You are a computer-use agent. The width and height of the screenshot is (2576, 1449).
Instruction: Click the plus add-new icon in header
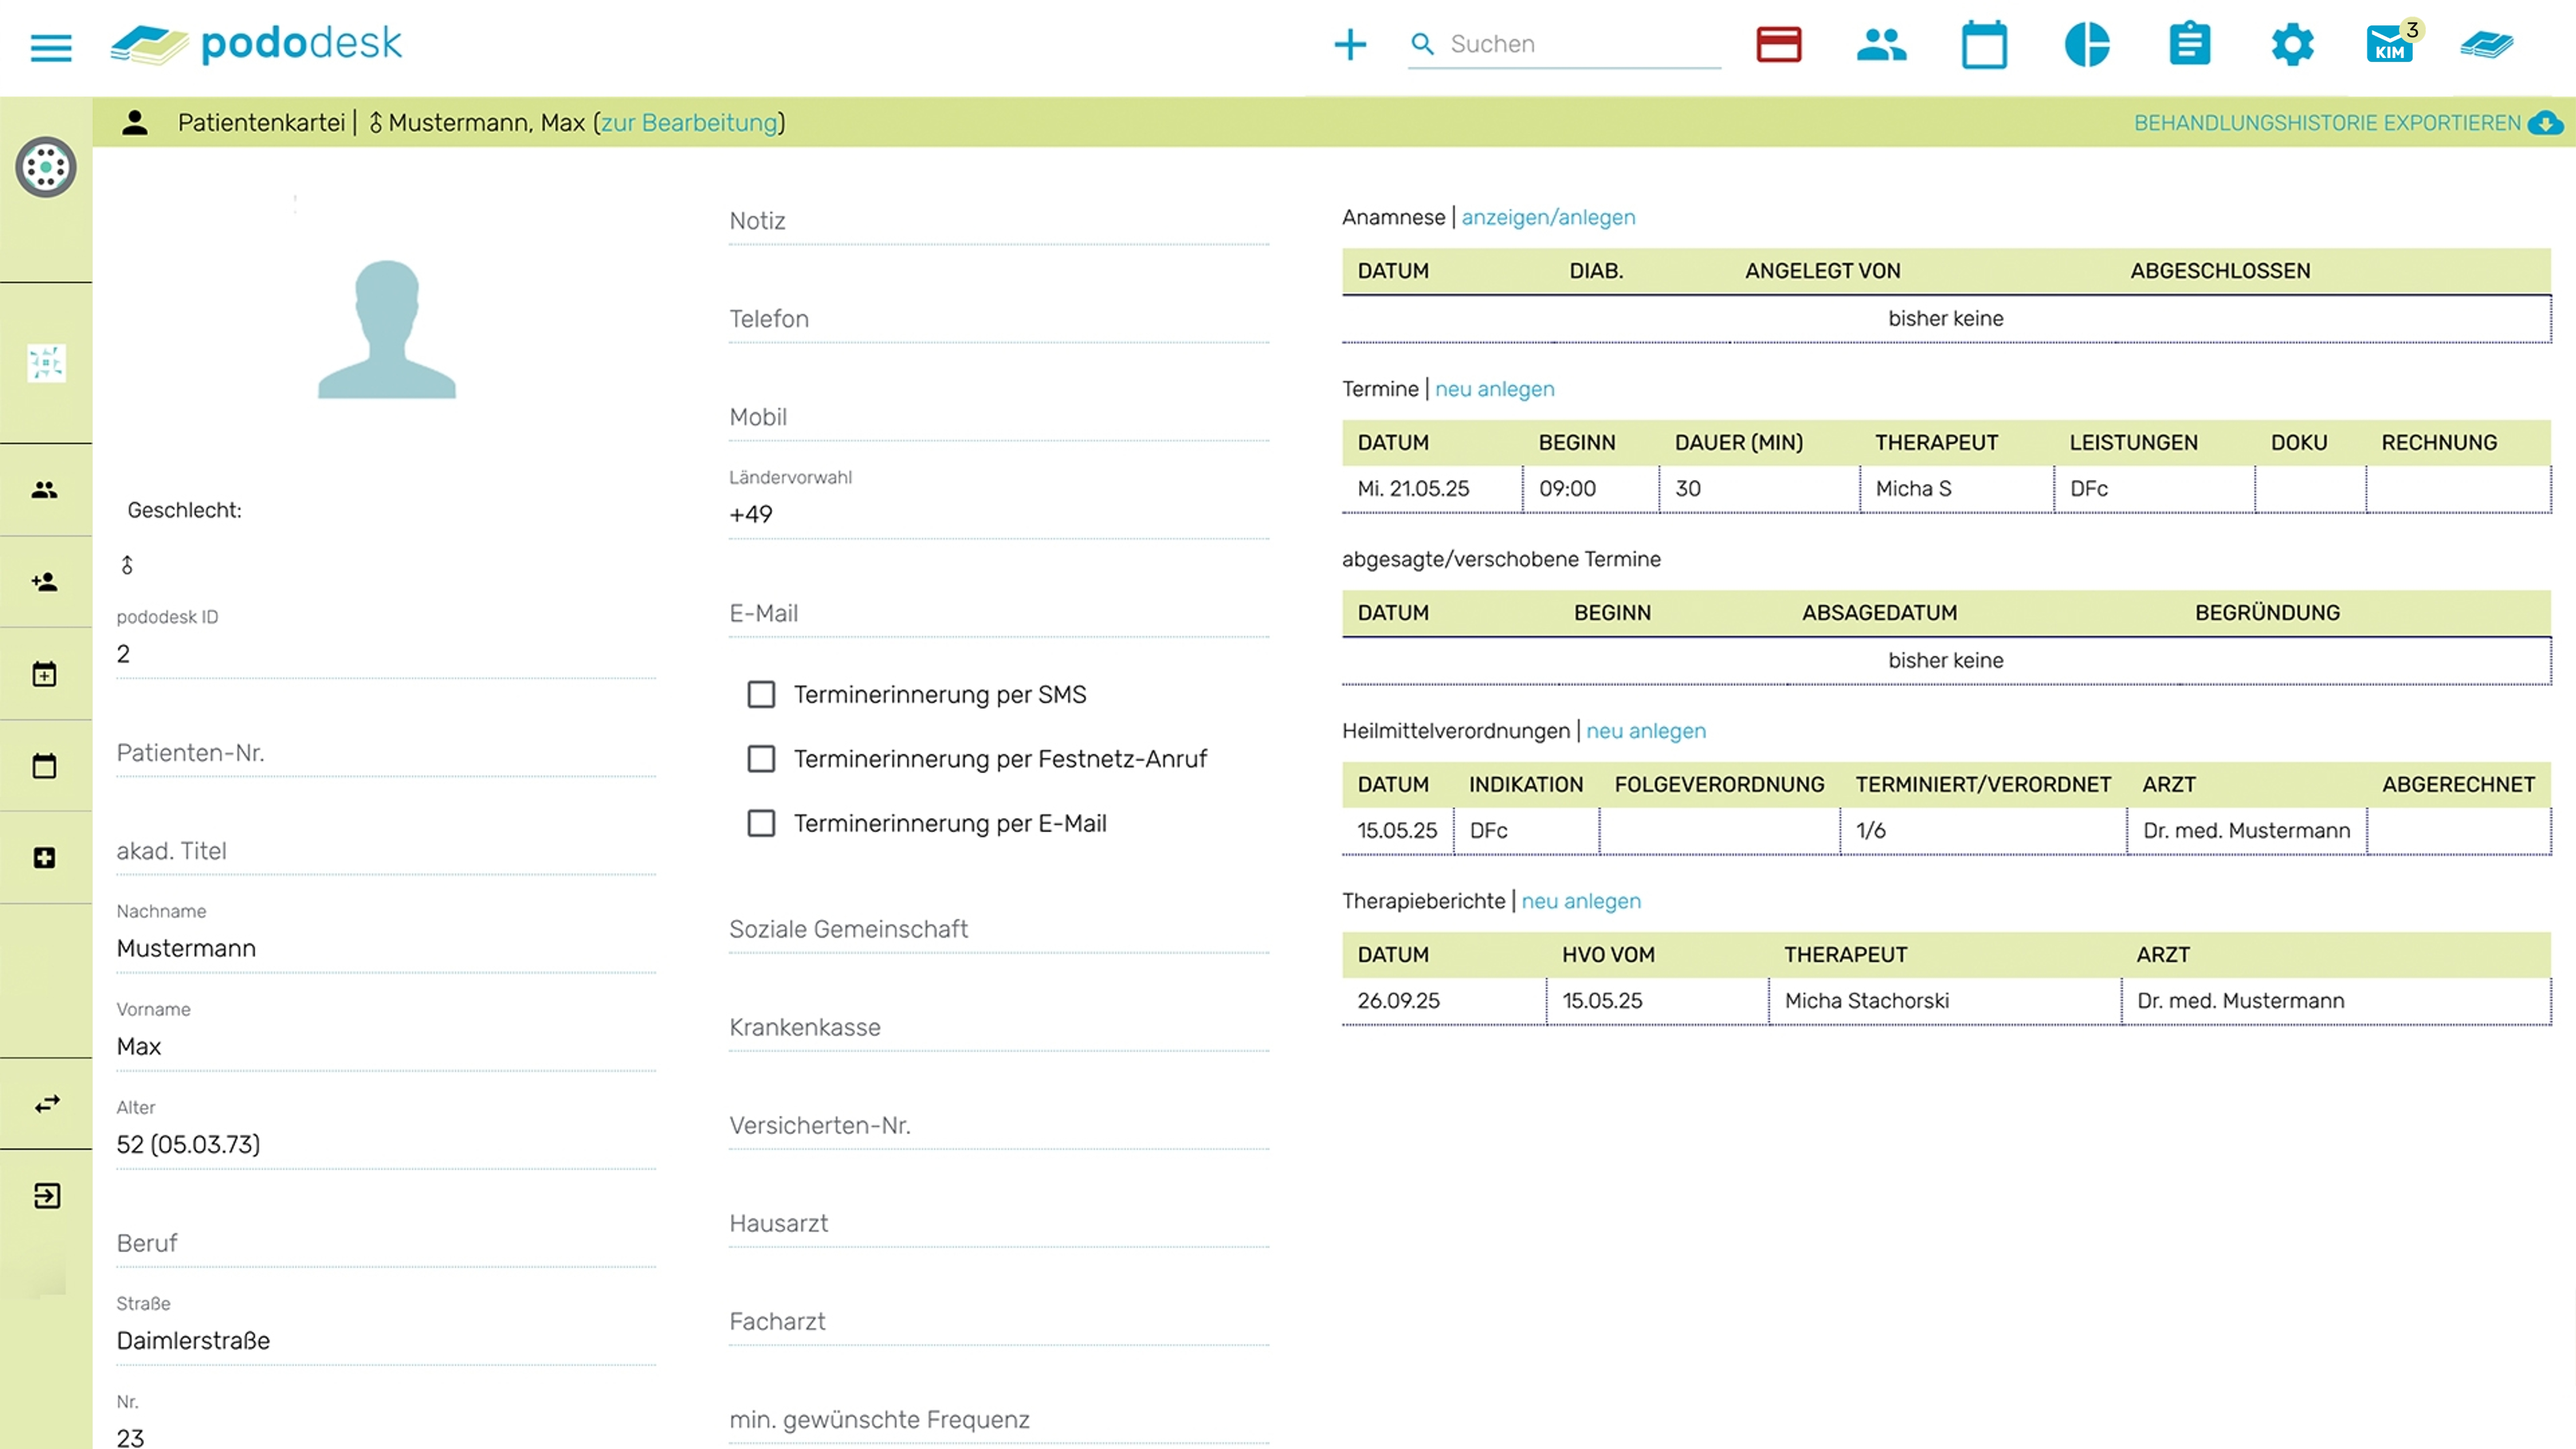[x=1350, y=44]
